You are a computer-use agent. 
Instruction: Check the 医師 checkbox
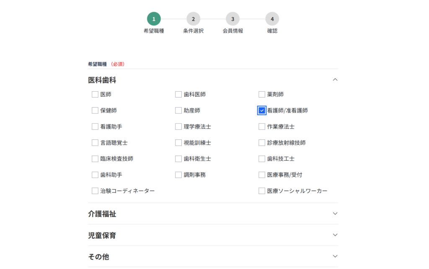pyautogui.click(x=95, y=95)
